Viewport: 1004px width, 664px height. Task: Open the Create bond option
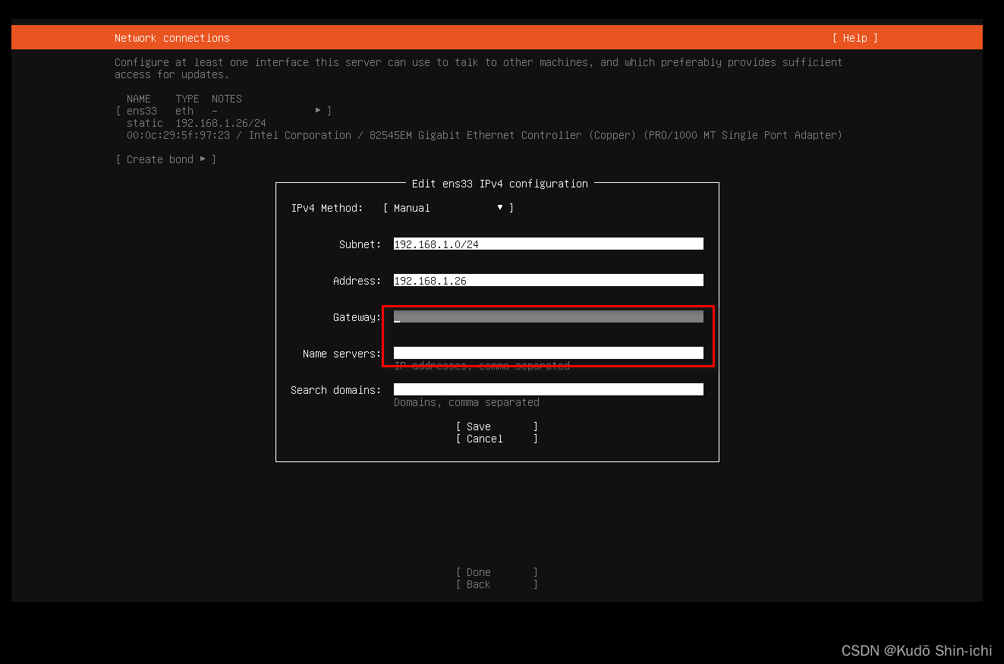166,159
